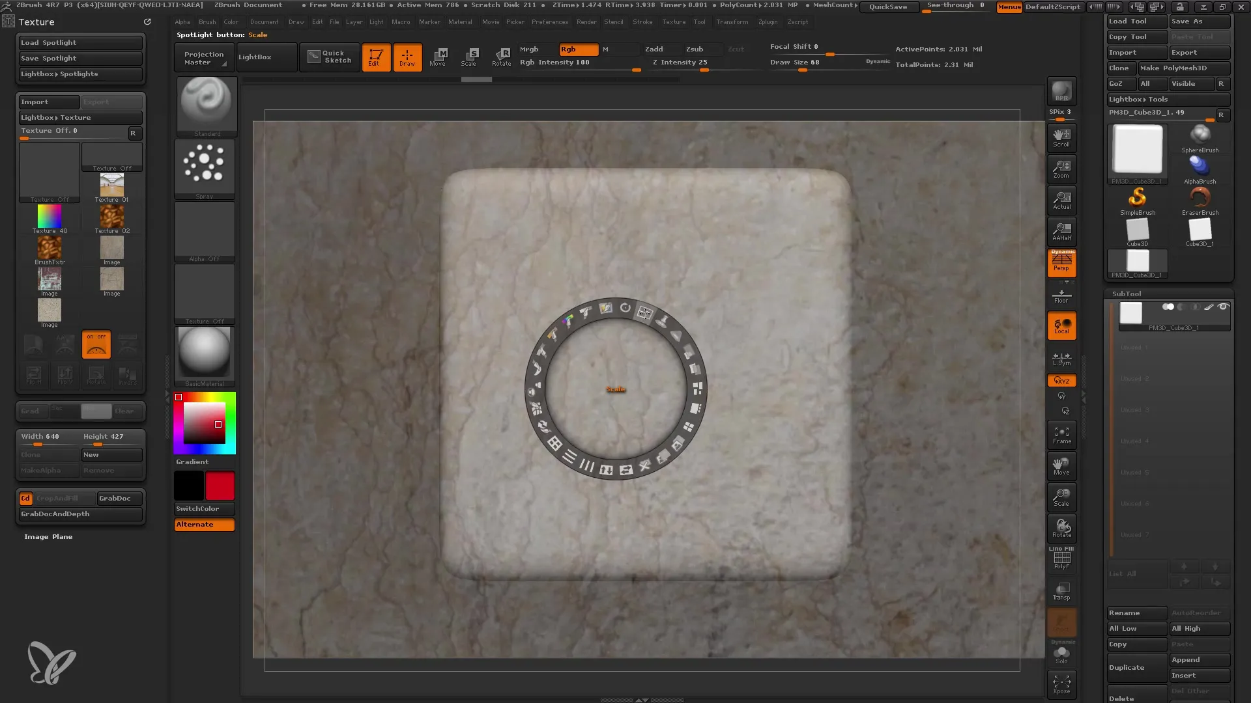Click the Frame tool icon
This screenshot has width=1251, height=703.
1062,436
